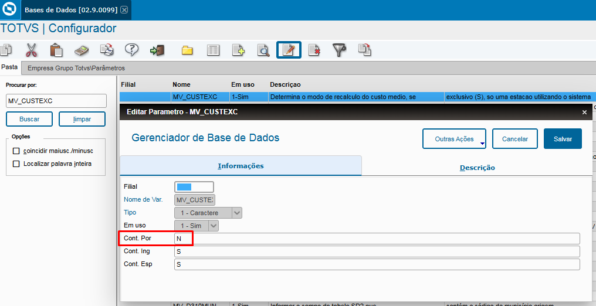Viewport: 596px width, 306px height.
Task: Click the funnel filter icon
Action: click(x=340, y=50)
